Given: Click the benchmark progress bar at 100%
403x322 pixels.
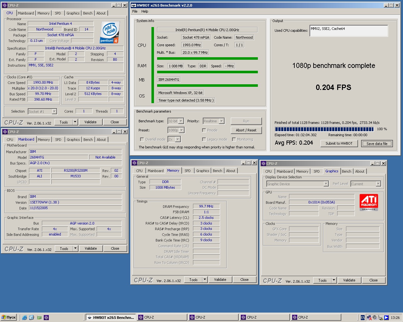Looking at the screenshot, I should point(324,129).
